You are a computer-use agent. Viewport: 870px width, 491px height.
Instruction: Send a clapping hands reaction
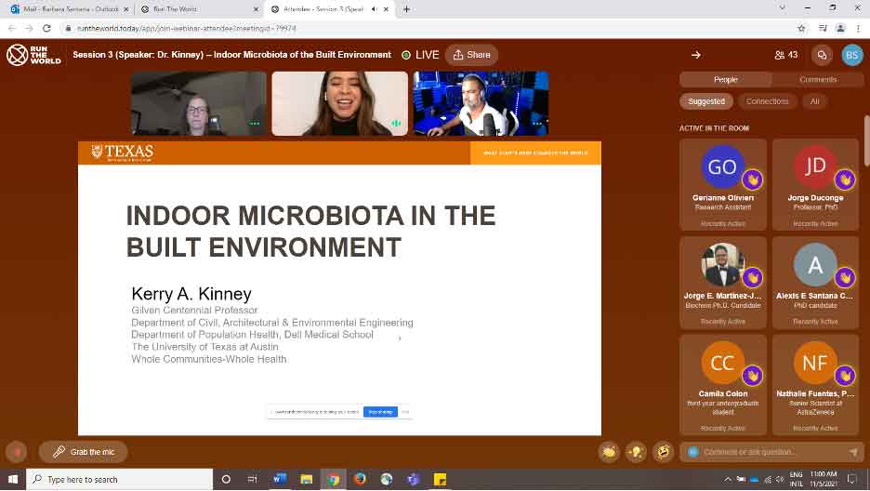point(609,452)
